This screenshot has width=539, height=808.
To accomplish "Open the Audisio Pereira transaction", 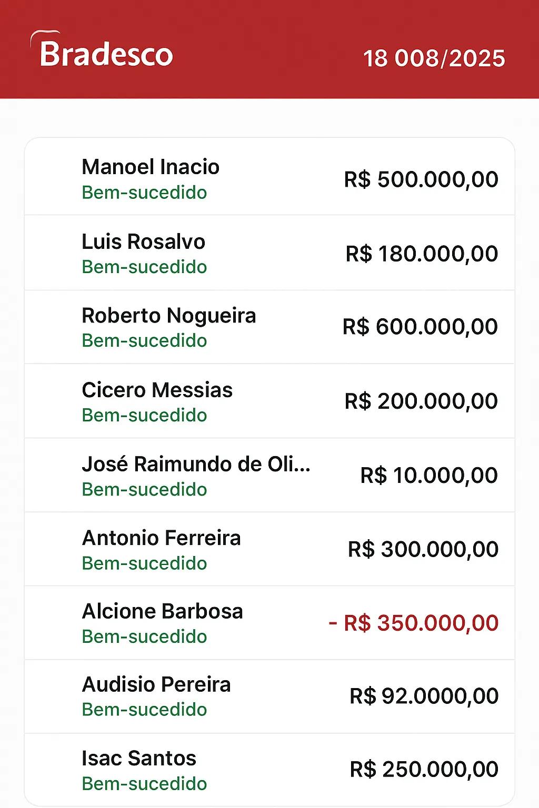I will coord(269,696).
